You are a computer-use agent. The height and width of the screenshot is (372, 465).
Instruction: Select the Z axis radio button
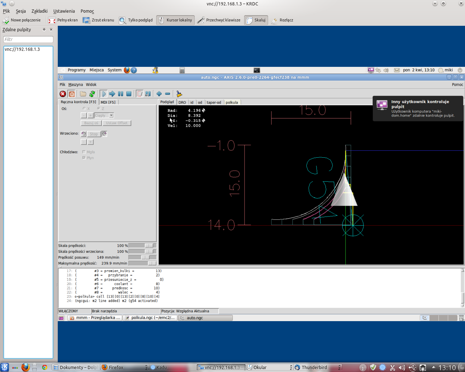pyautogui.click(x=98, y=109)
